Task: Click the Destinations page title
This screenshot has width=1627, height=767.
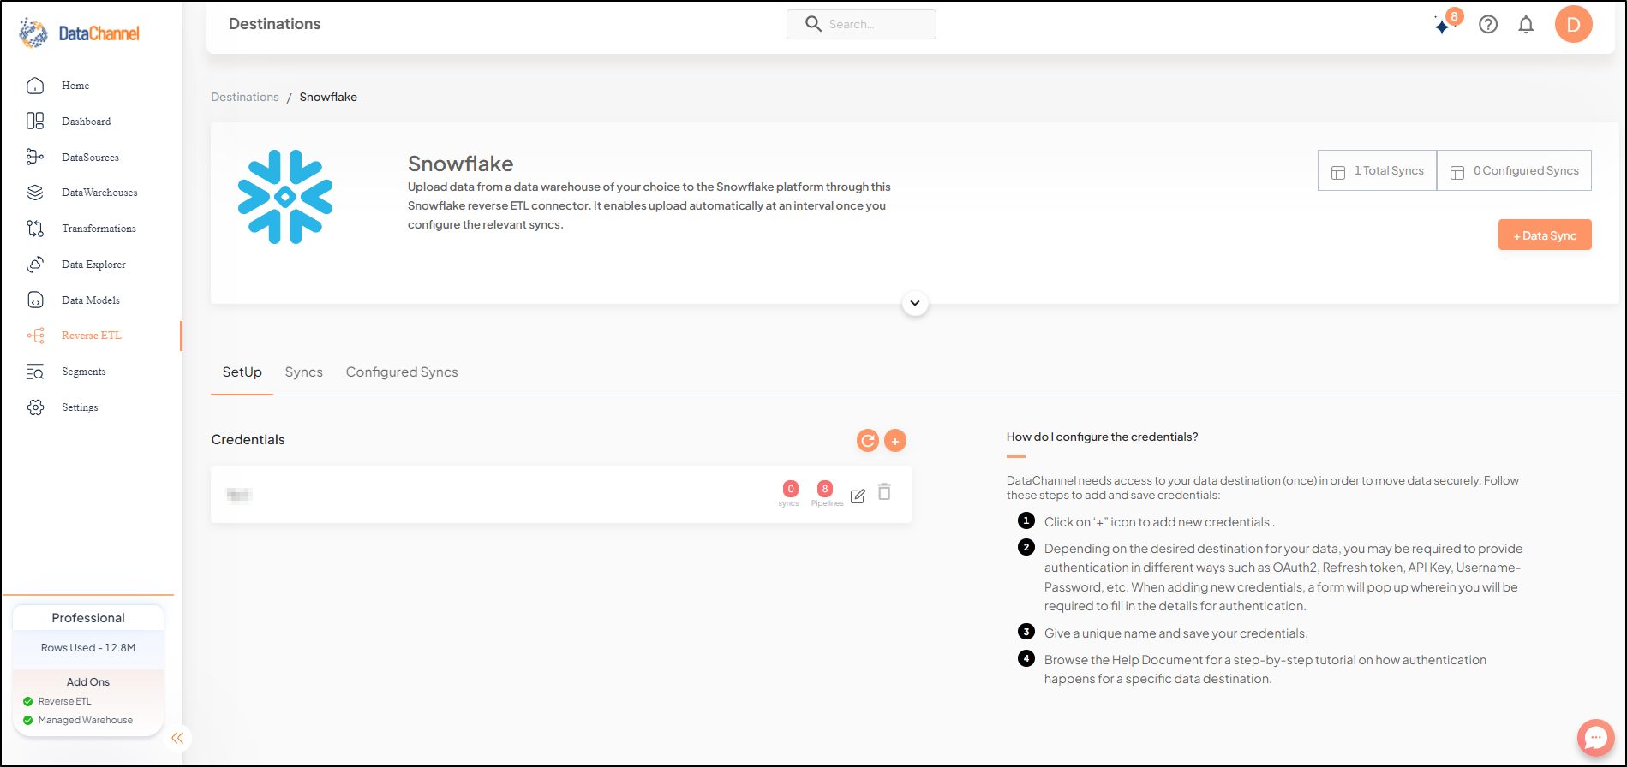Action: [x=275, y=24]
